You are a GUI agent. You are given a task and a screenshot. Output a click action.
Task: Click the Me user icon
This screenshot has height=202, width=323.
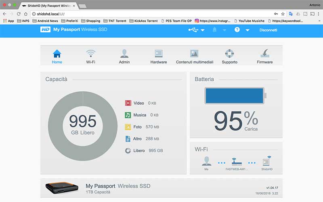206,161
